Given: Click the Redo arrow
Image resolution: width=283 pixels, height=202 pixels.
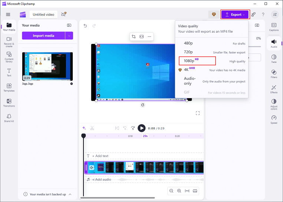Looking at the screenshot, I should click(x=94, y=26).
